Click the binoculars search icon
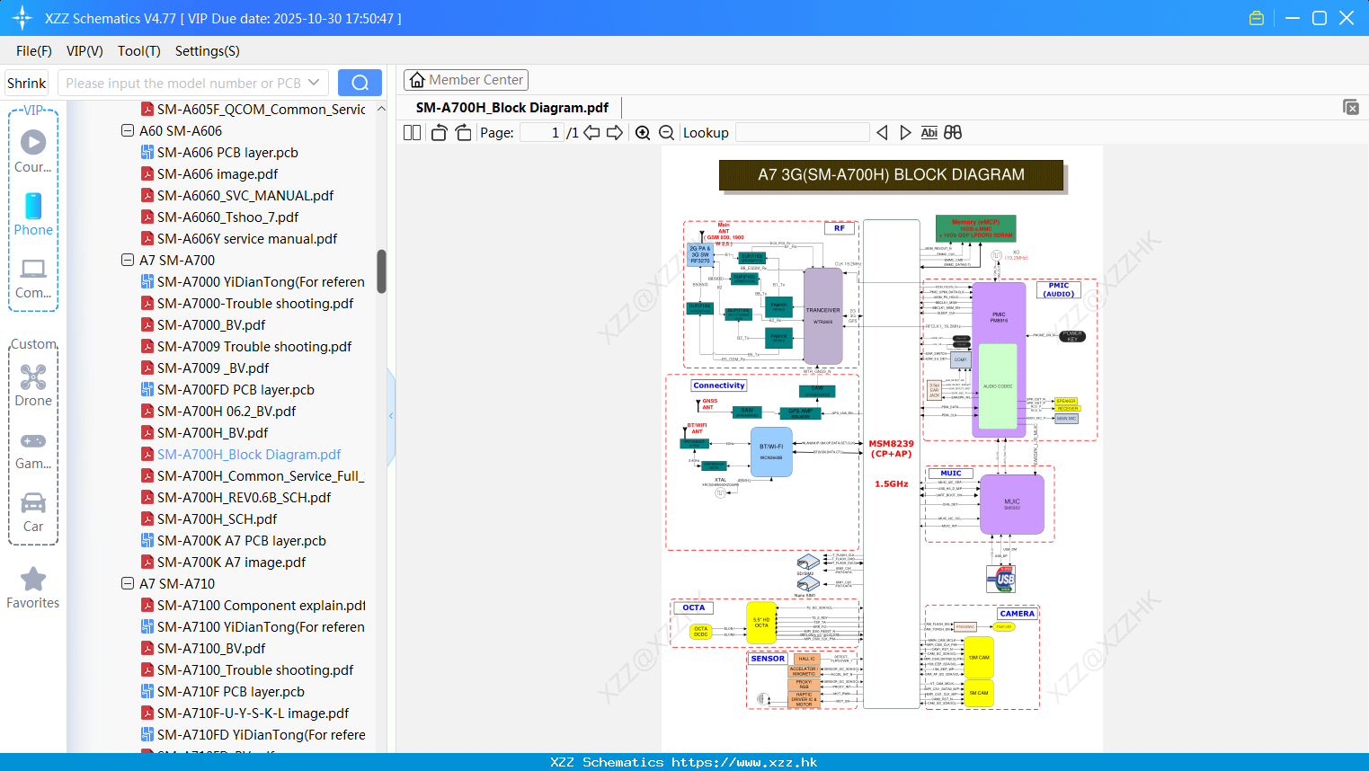 tap(953, 132)
